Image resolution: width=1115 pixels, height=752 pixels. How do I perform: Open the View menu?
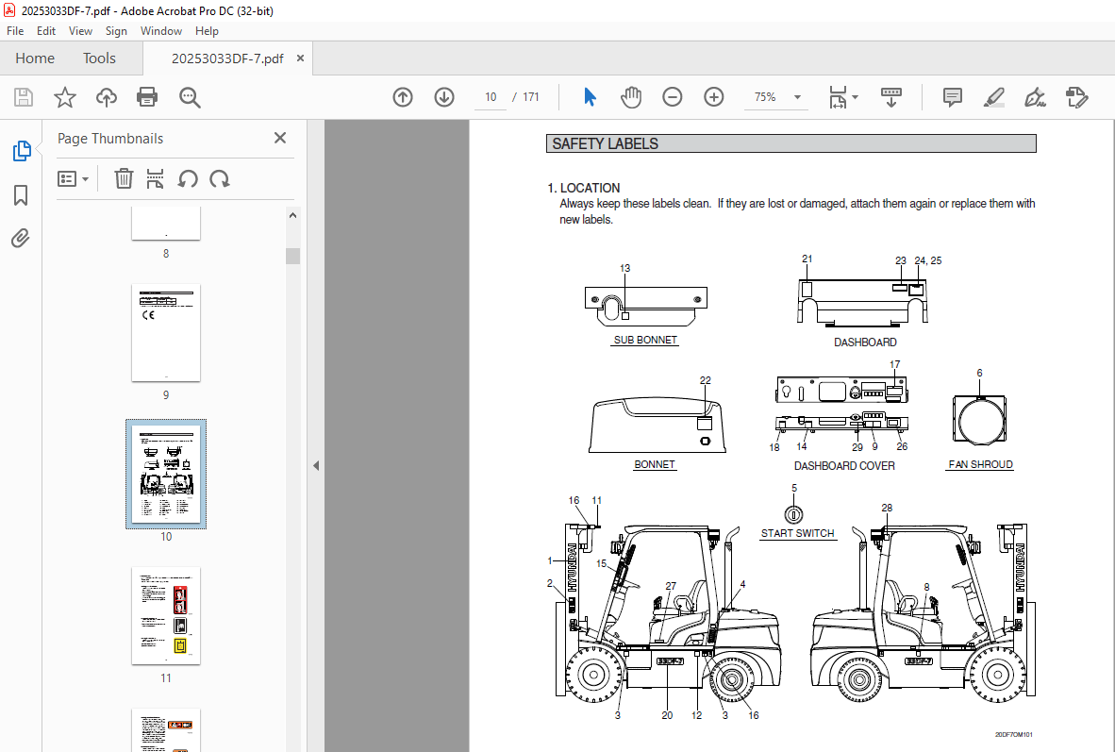80,30
